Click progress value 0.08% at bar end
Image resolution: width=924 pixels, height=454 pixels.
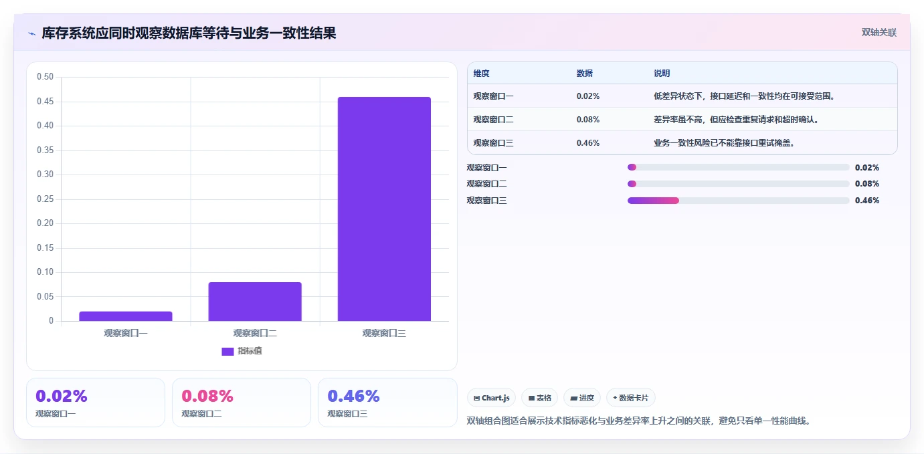point(867,183)
